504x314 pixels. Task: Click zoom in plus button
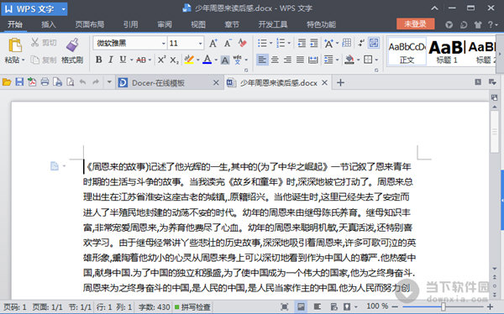pyautogui.click(x=491, y=306)
